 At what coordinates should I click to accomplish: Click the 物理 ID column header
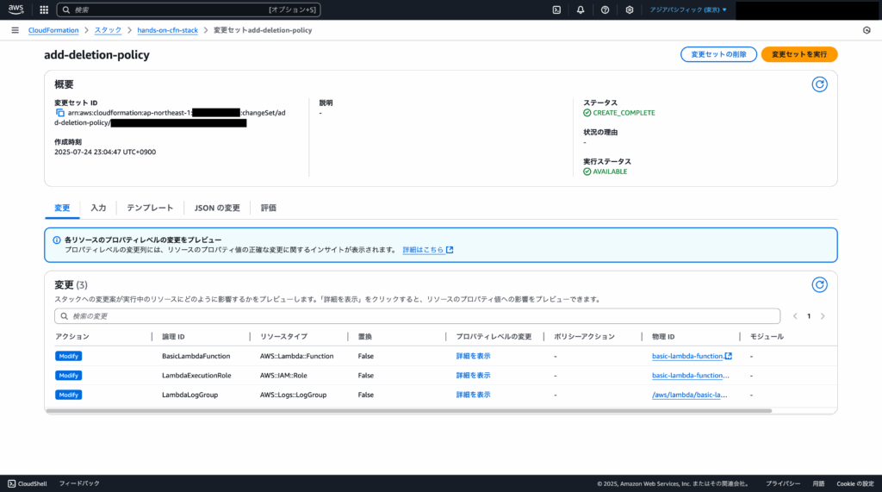pyautogui.click(x=663, y=337)
